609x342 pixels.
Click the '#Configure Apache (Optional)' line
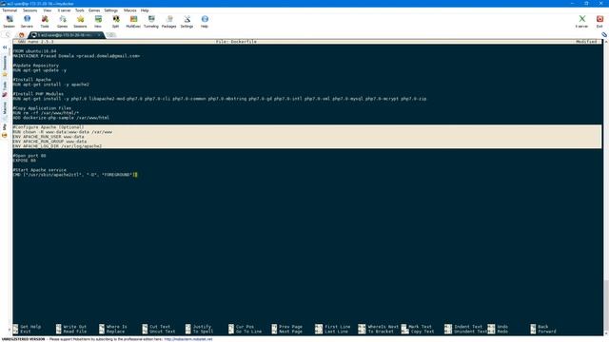49,127
